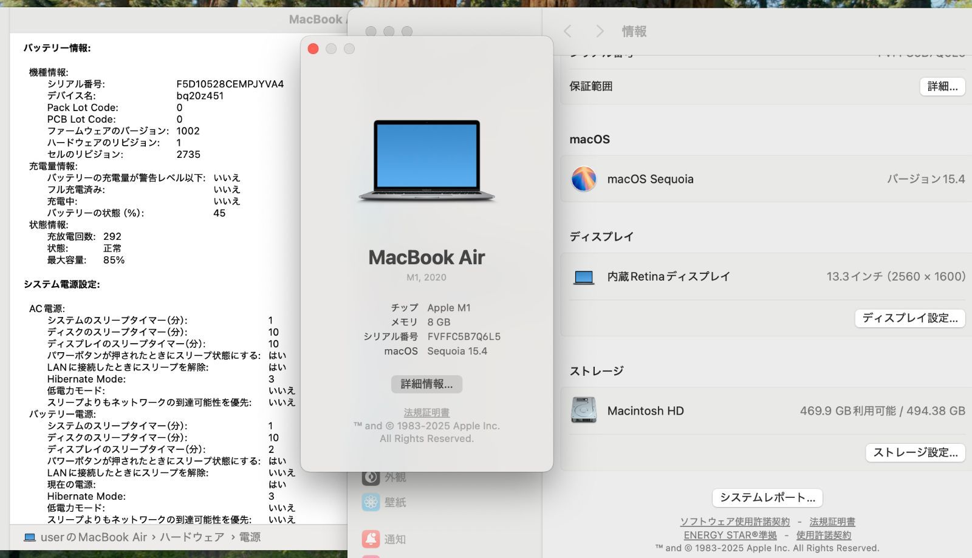This screenshot has height=558, width=972.
Task: Click the 13.3インチ (2560 × 1600) text
Action: [896, 276]
